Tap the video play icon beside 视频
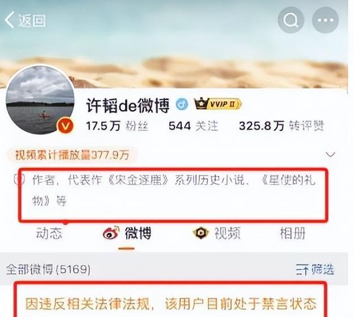This screenshot has width=354, height=317. point(201,232)
